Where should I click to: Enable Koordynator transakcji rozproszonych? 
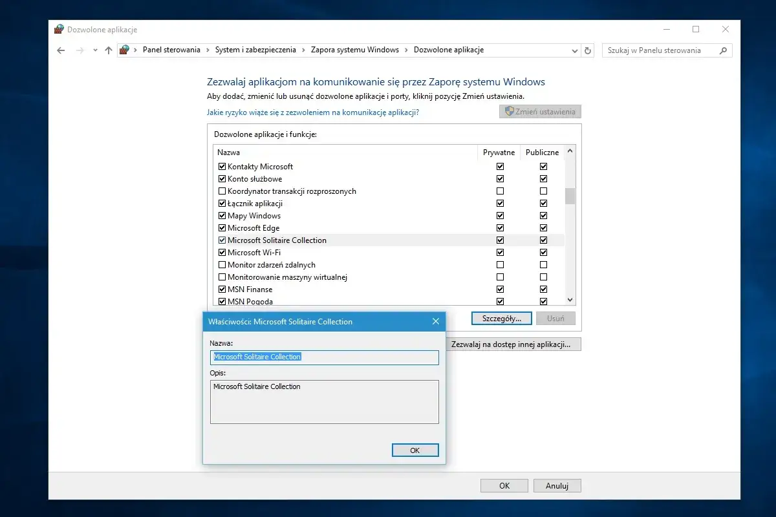(x=222, y=191)
